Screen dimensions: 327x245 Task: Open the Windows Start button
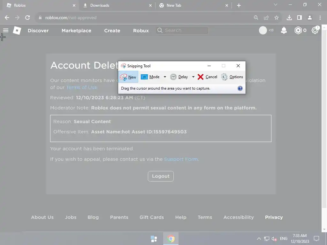(154, 239)
